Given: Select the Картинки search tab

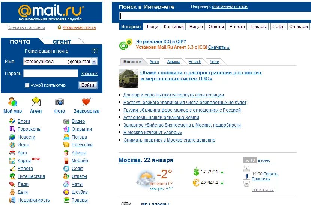Looking at the screenshot, I should pos(174,27).
